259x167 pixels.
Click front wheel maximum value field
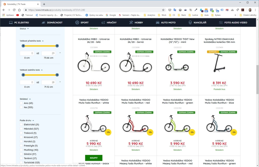point(49,53)
